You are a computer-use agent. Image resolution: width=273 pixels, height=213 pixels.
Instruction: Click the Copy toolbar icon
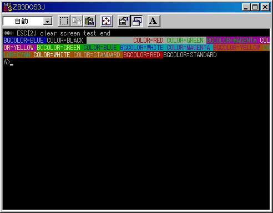pyautogui.click(x=77, y=21)
